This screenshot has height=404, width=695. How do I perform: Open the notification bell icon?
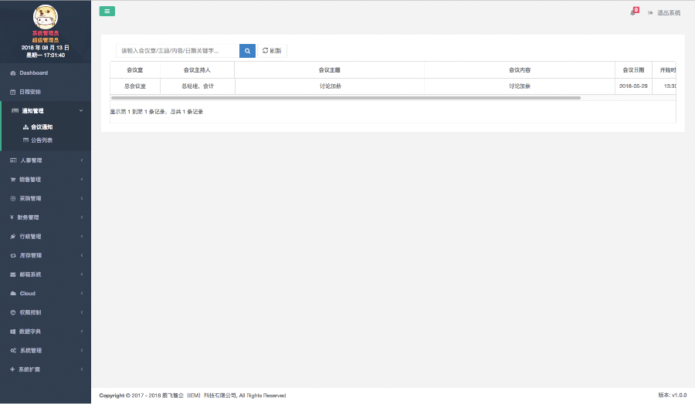(x=633, y=12)
